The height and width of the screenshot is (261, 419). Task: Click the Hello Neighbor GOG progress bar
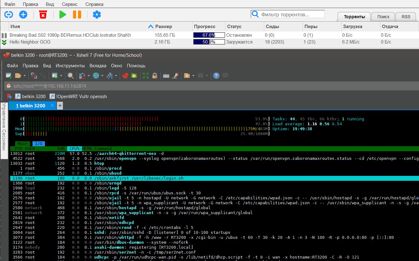pos(209,42)
